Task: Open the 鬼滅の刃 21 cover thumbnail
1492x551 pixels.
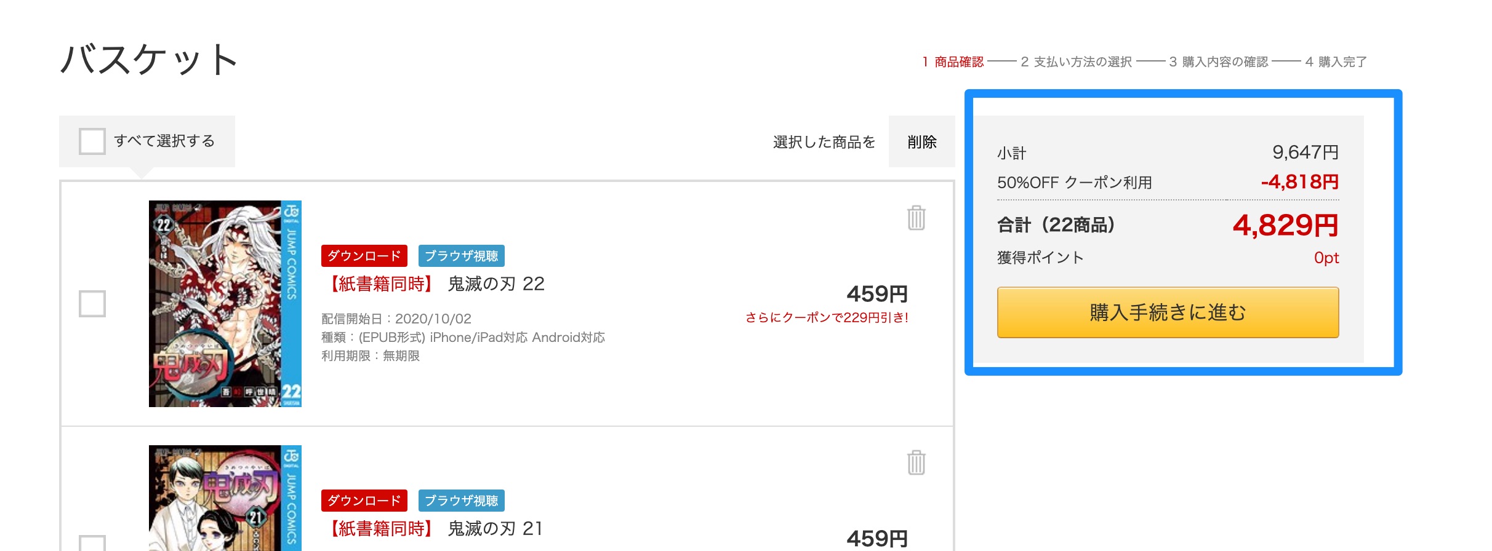Action: [225, 498]
